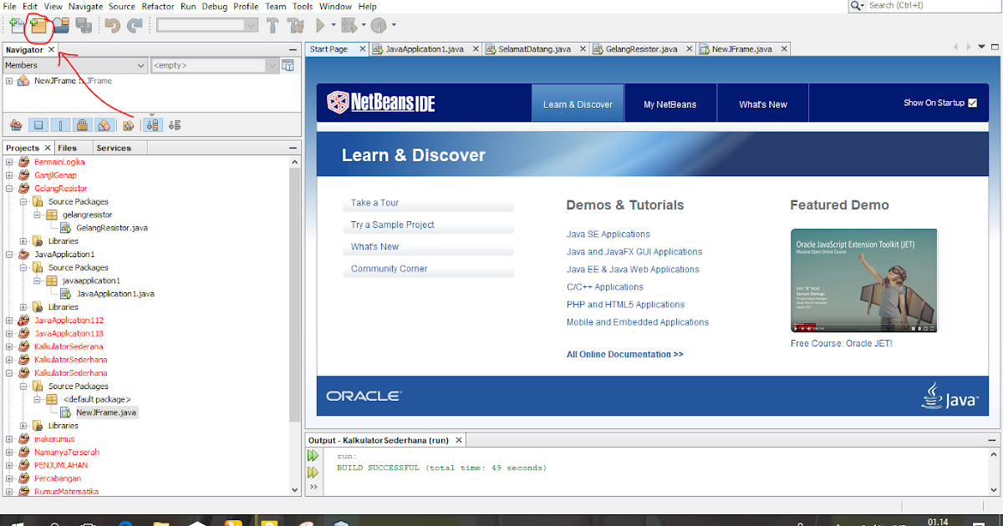Click the Undo toolbar icon

[x=111, y=25]
